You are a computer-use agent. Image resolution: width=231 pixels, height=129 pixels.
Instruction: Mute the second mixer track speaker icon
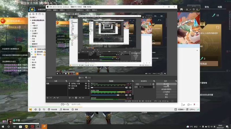126,95
